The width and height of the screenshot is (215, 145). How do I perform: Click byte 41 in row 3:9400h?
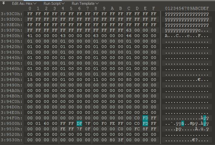click(30, 36)
